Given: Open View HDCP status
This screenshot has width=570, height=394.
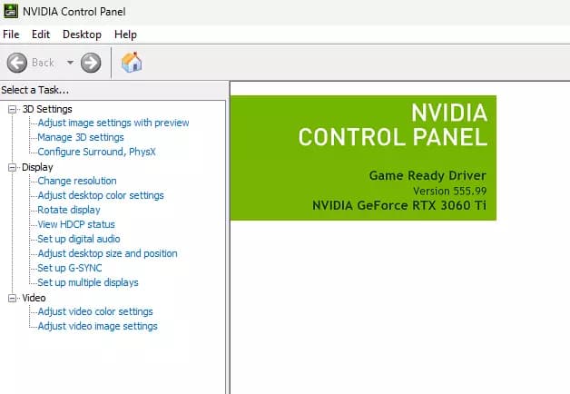Looking at the screenshot, I should coord(76,224).
